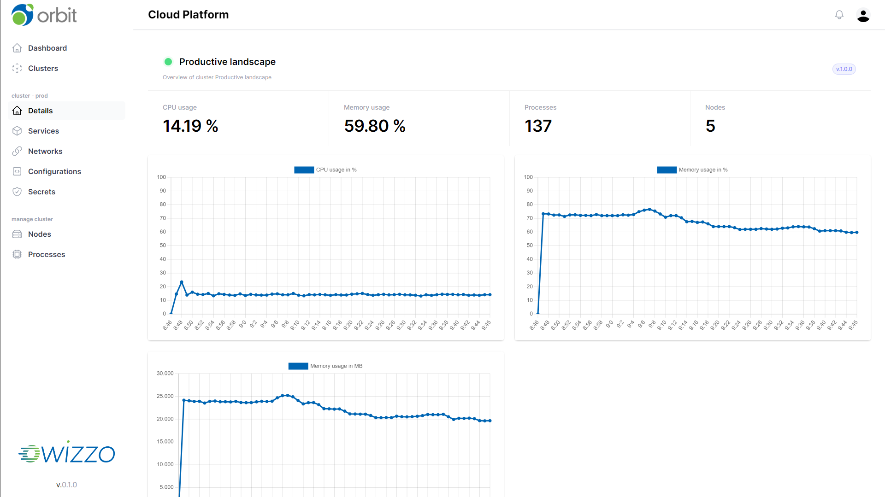The width and height of the screenshot is (885, 497).
Task: Click the last data point on Memory MB chart
Action: 490,421
